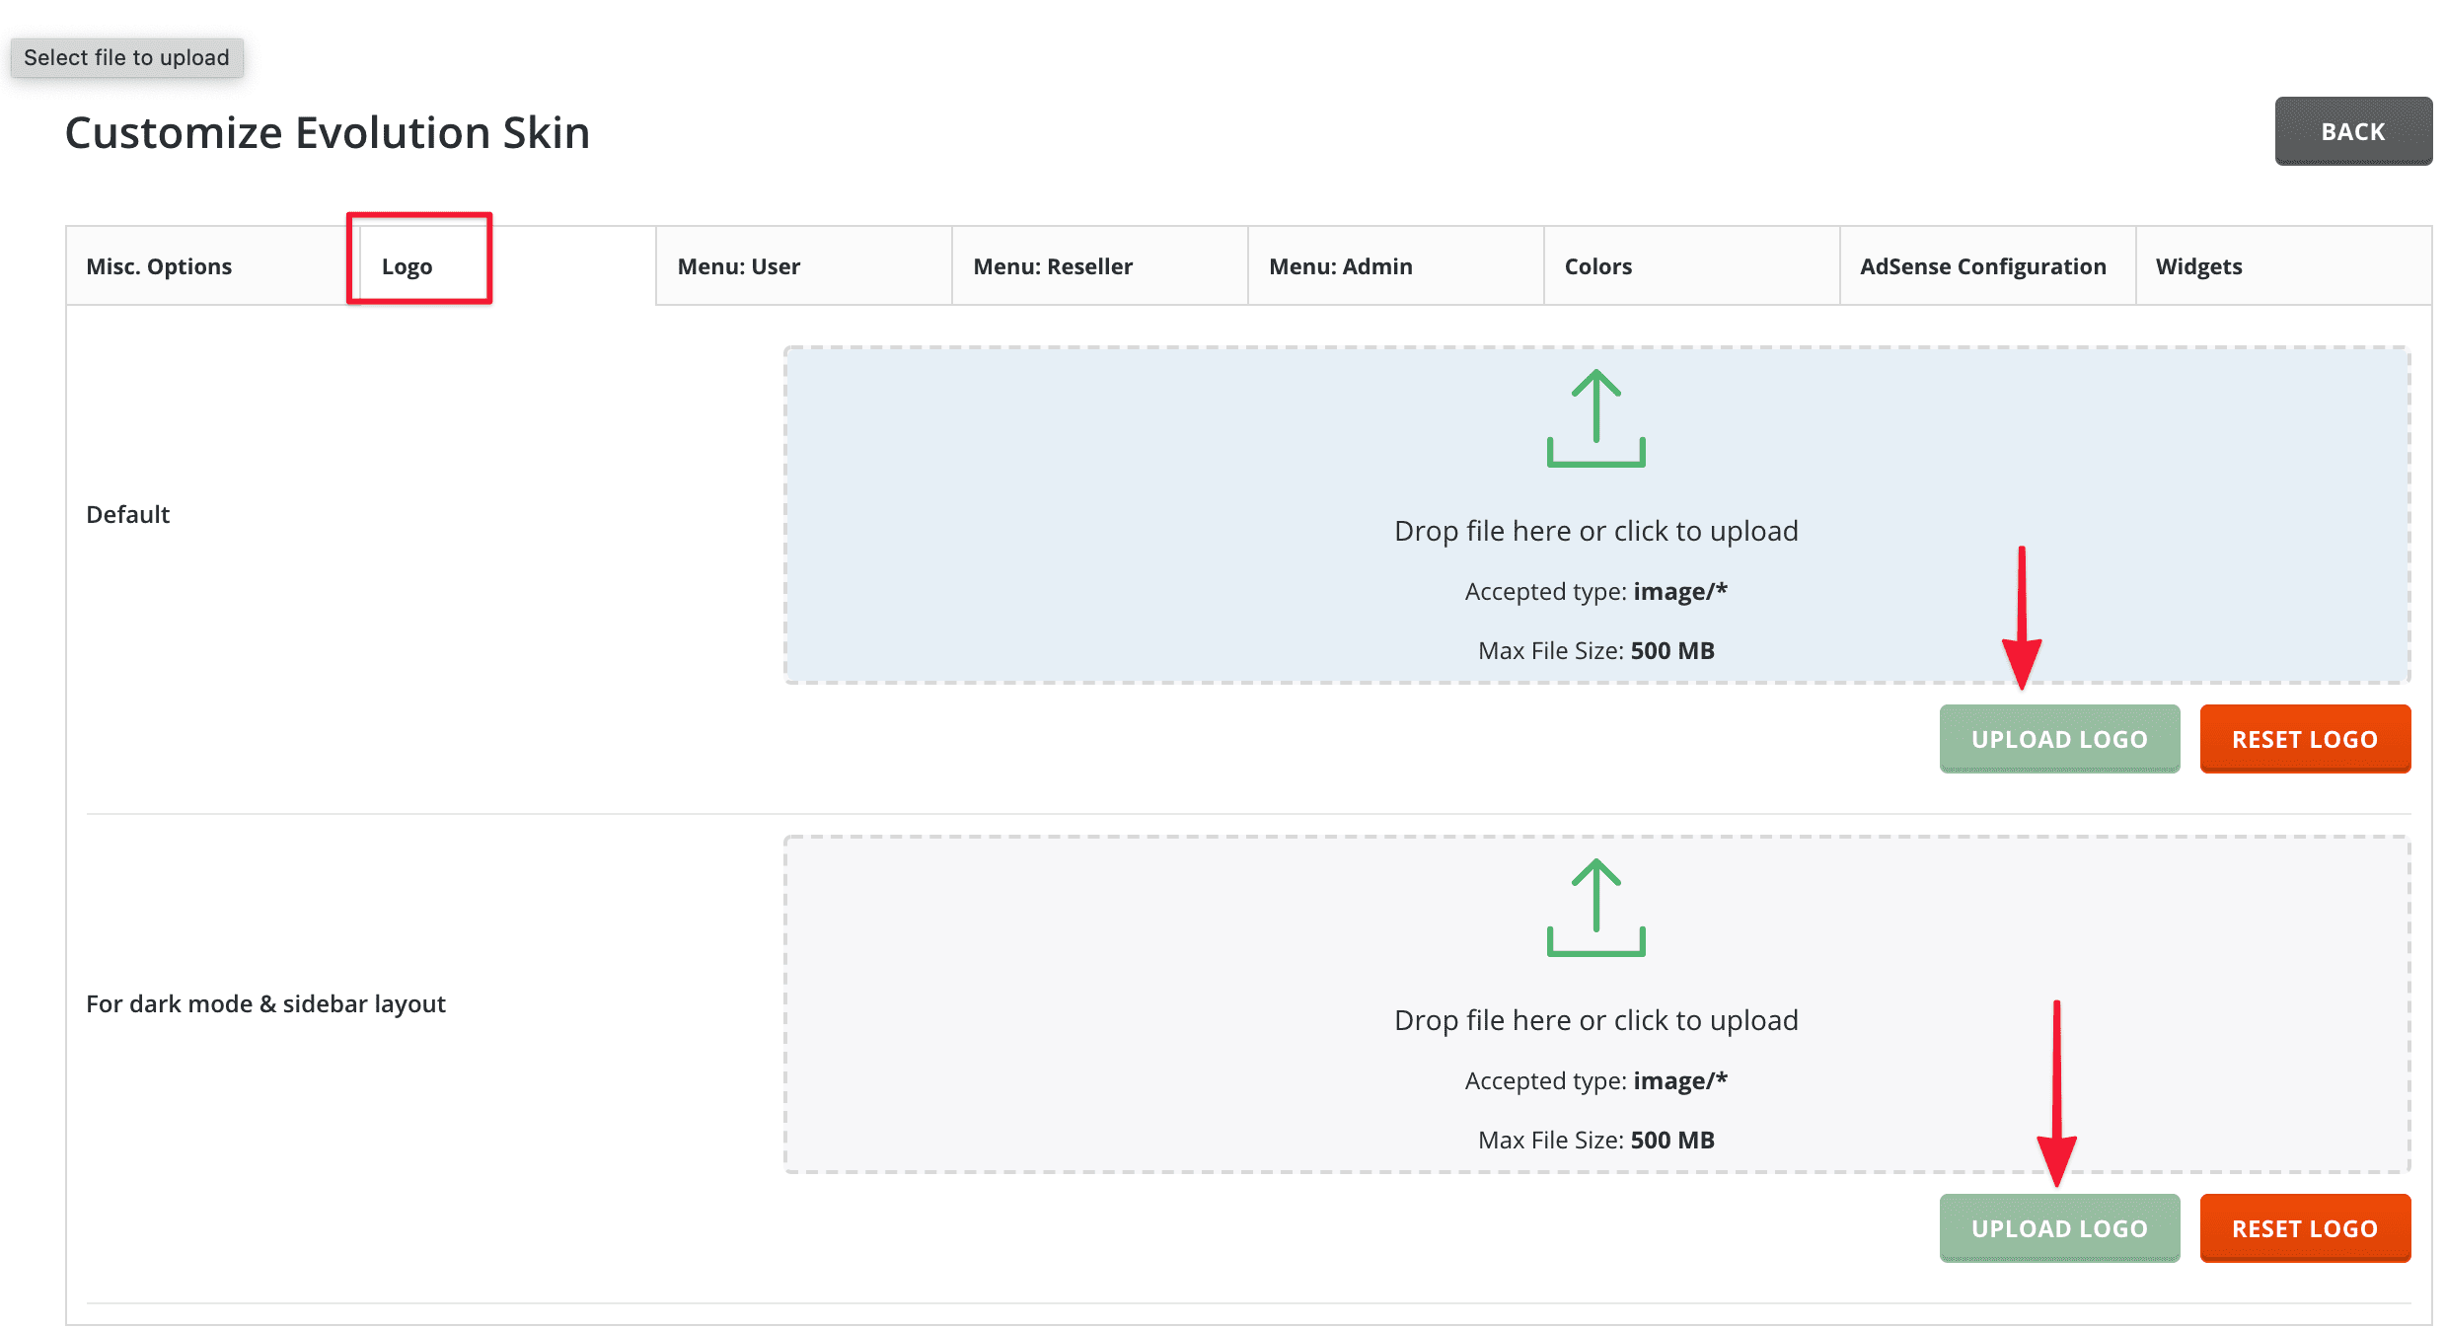2445x1328 pixels.
Task: Open the Menu: Reseller tab
Action: click(1052, 266)
